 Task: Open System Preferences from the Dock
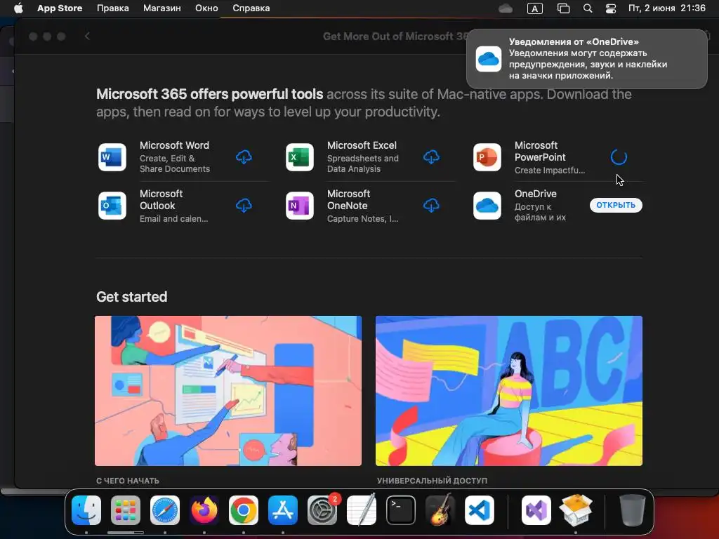pos(322,510)
